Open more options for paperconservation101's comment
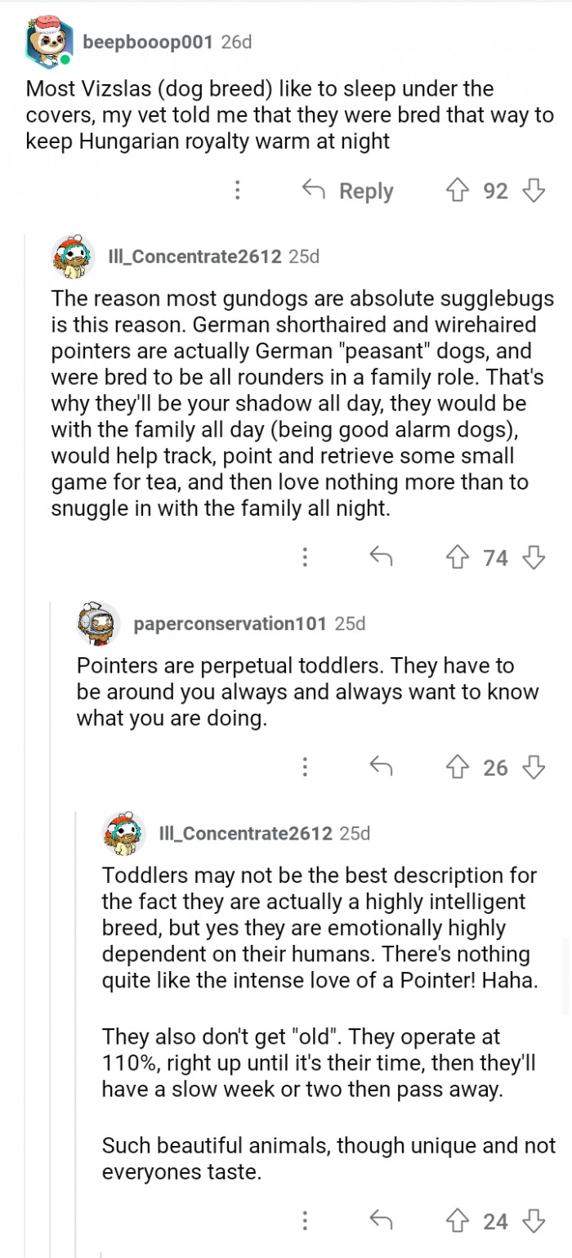 pos(305,768)
